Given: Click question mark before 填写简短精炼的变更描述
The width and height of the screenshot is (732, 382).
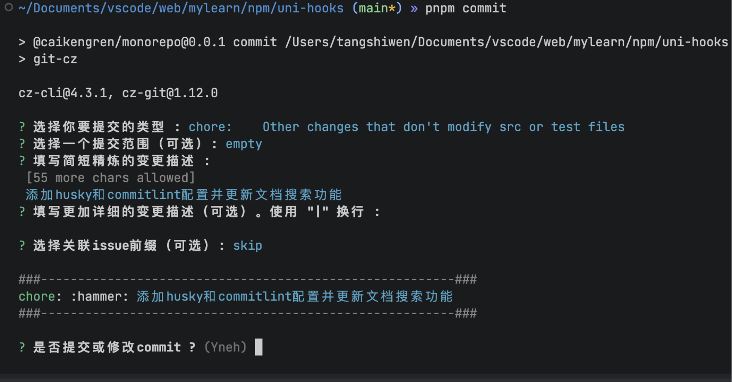Looking at the screenshot, I should point(22,161).
